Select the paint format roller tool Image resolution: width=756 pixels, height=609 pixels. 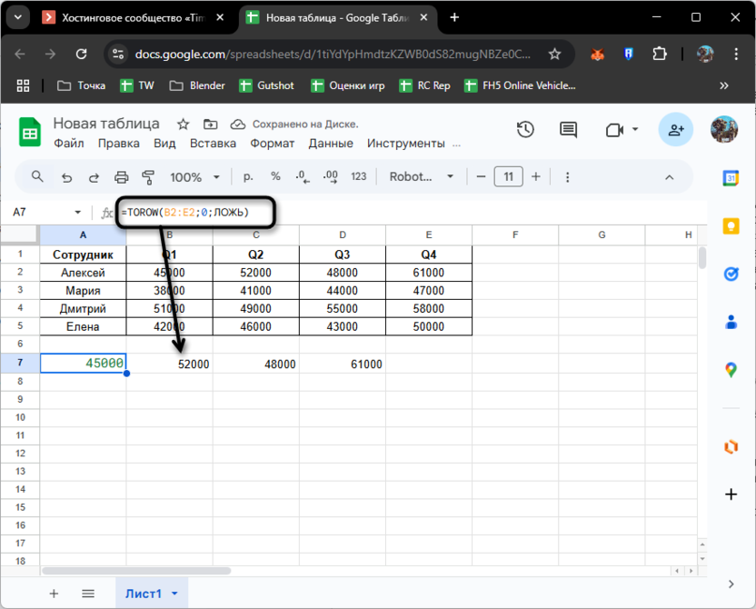(148, 177)
